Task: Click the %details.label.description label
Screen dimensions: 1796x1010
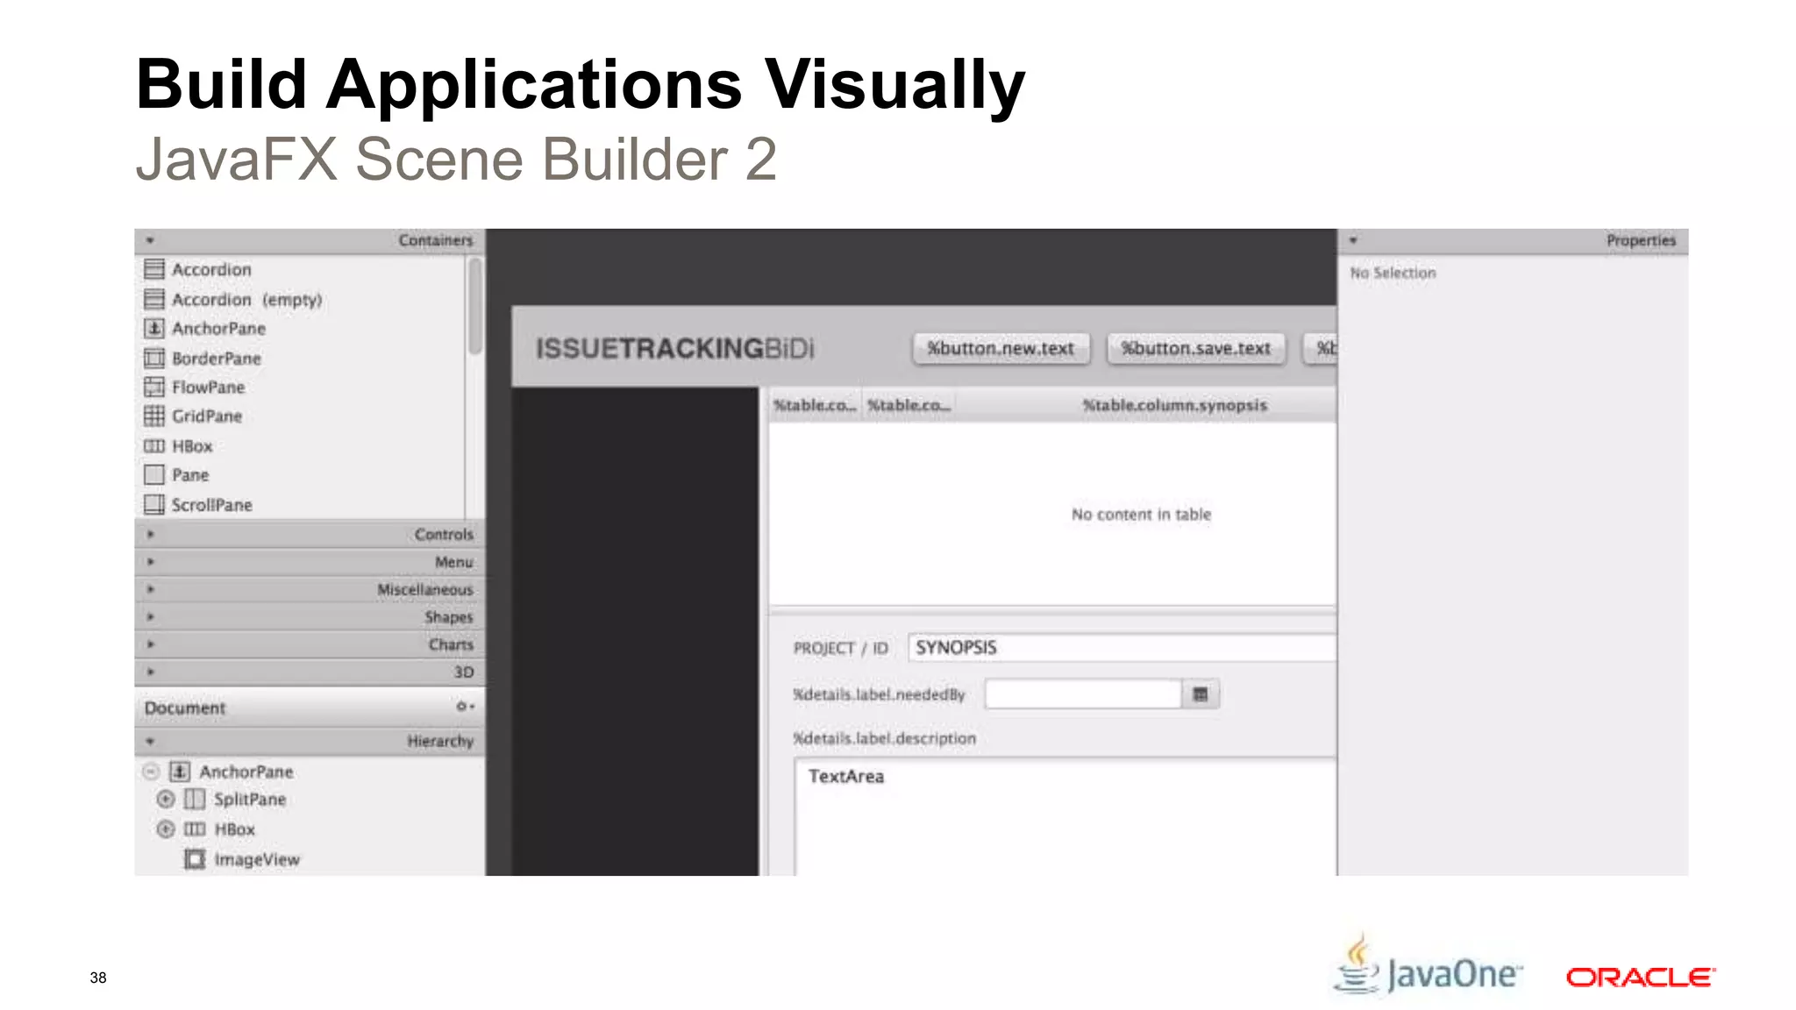Action: click(x=884, y=738)
